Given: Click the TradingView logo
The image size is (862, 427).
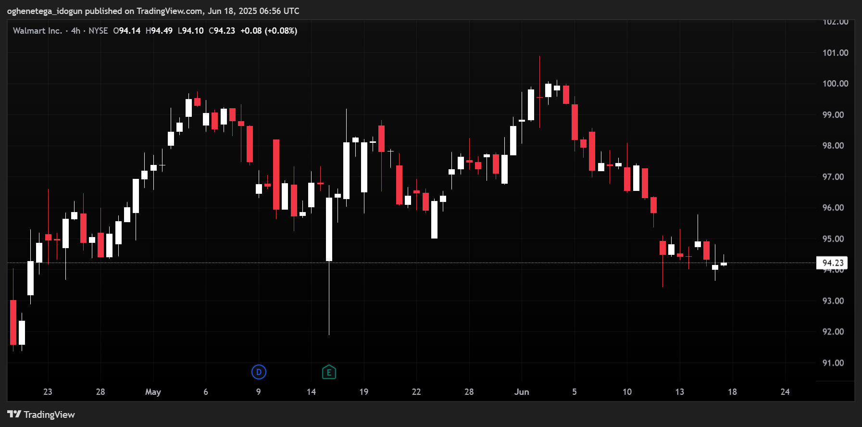Looking at the screenshot, I should point(41,414).
